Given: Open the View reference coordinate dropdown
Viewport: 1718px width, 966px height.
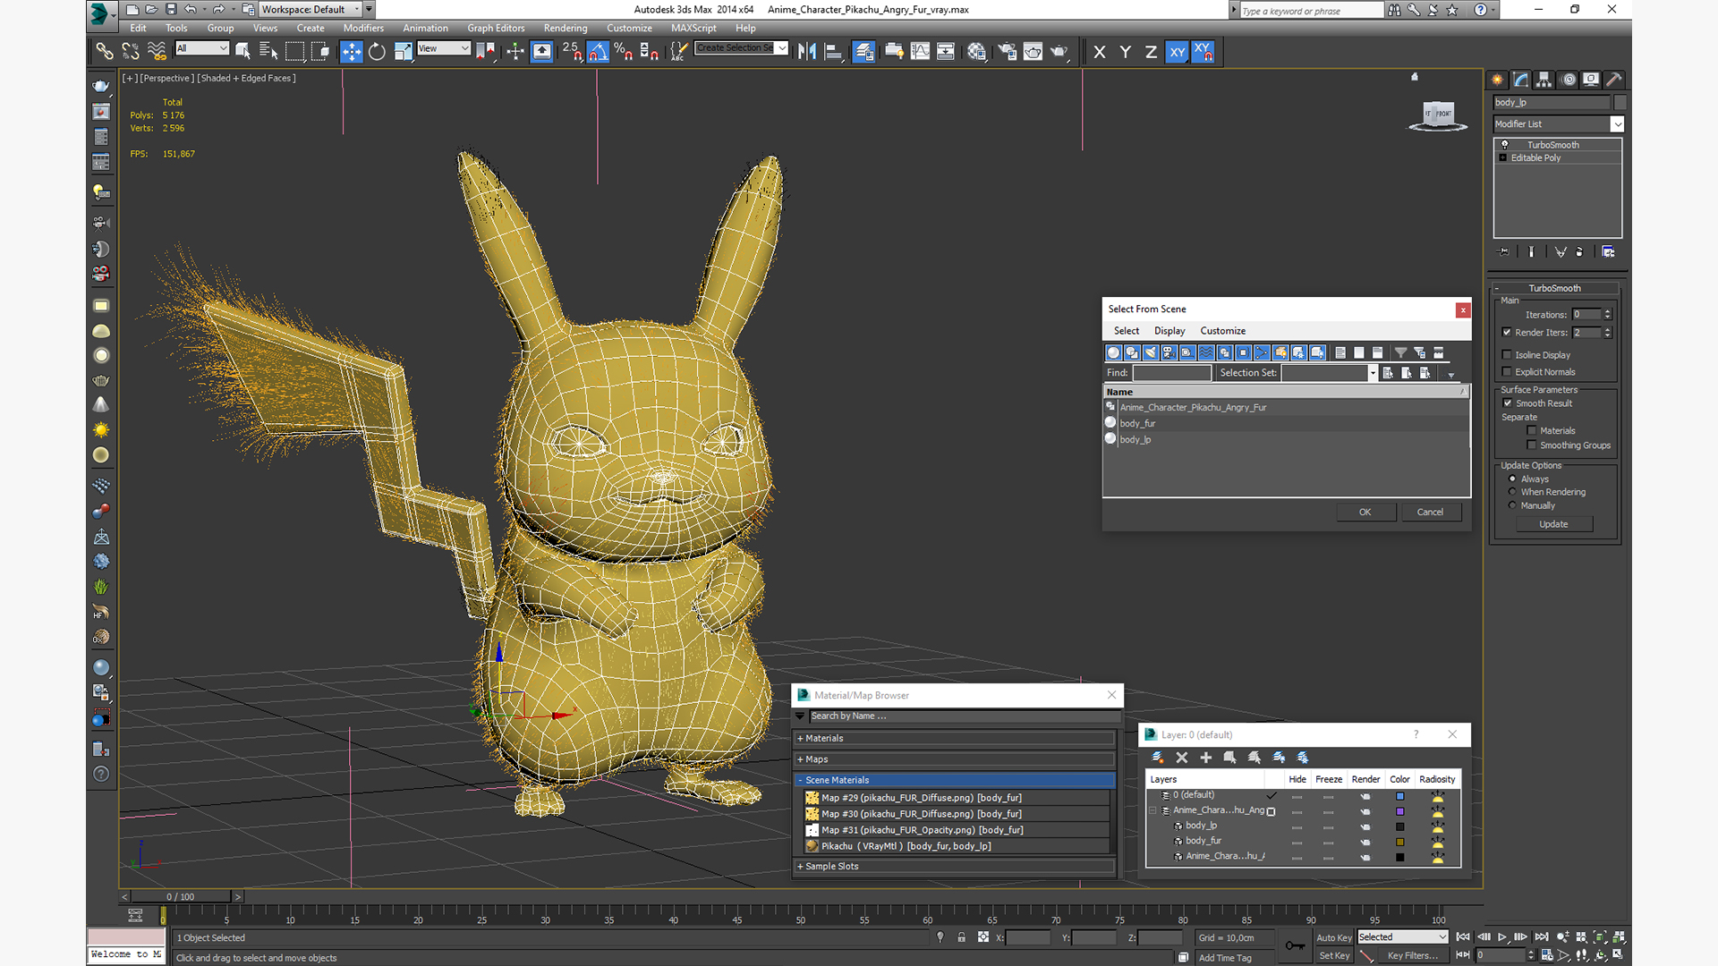Looking at the screenshot, I should [x=444, y=48].
